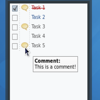
Task: Select the struck-through Task 1 label
Action: tap(38, 8)
